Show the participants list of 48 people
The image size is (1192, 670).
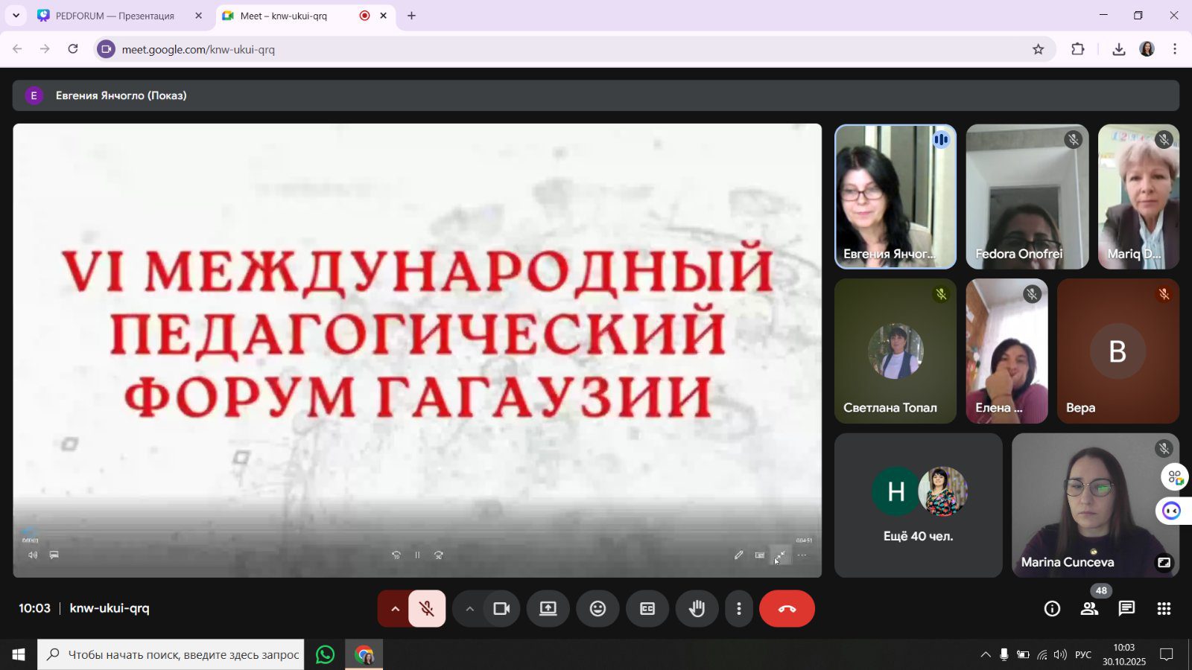(1089, 608)
